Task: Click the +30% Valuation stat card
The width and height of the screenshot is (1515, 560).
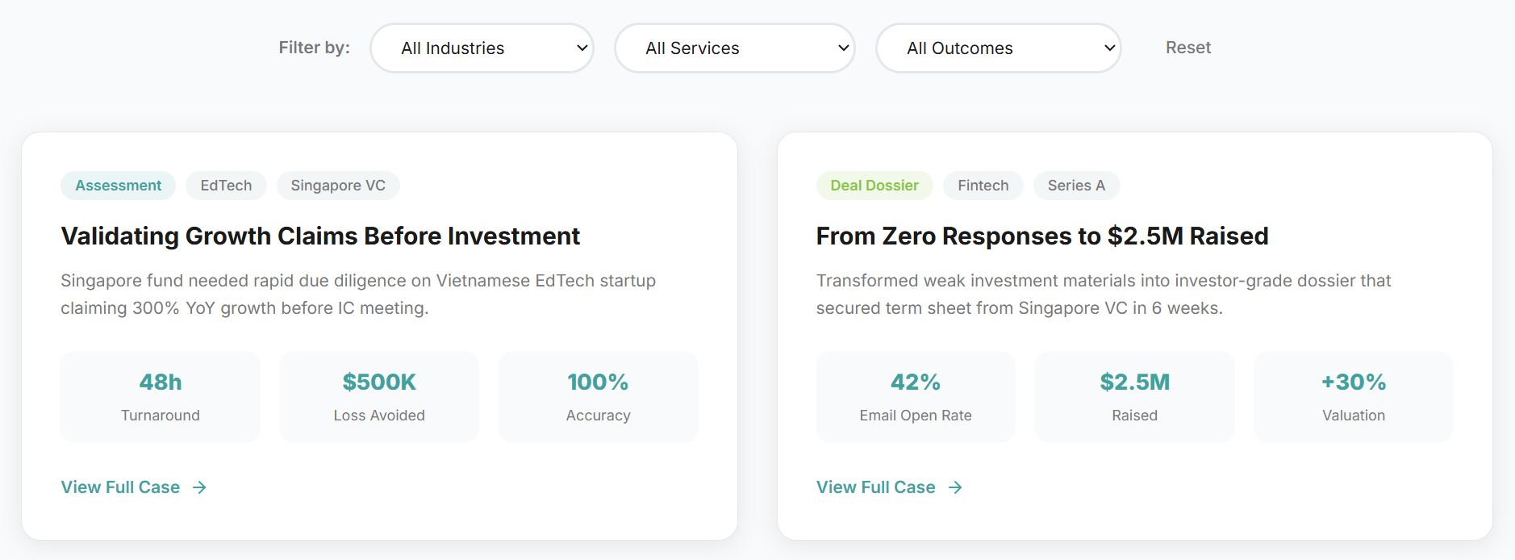Action: [x=1353, y=396]
